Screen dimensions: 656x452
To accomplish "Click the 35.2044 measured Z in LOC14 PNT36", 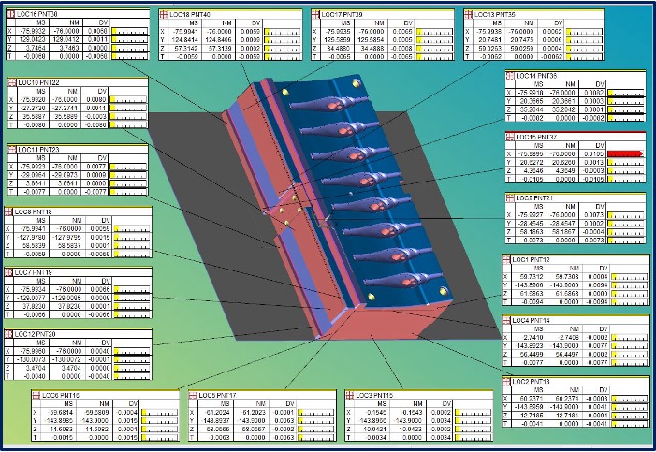I will coord(532,109).
